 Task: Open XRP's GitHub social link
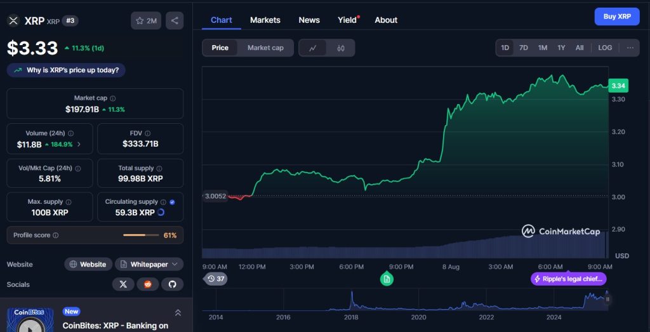pyautogui.click(x=172, y=284)
